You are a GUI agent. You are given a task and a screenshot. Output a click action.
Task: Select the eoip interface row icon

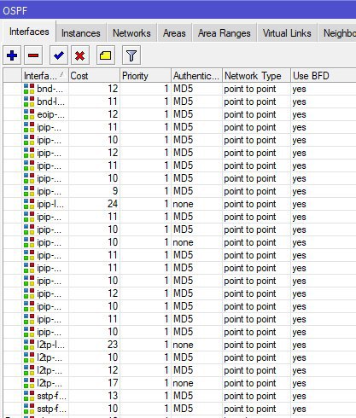pyautogui.click(x=29, y=114)
